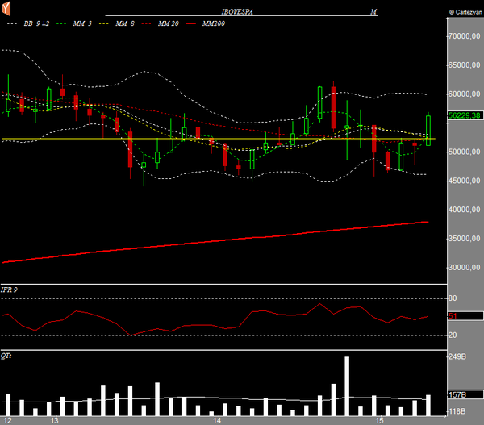484x425 pixels.
Task: Click the year 12 time axis label
Action: coord(8,420)
